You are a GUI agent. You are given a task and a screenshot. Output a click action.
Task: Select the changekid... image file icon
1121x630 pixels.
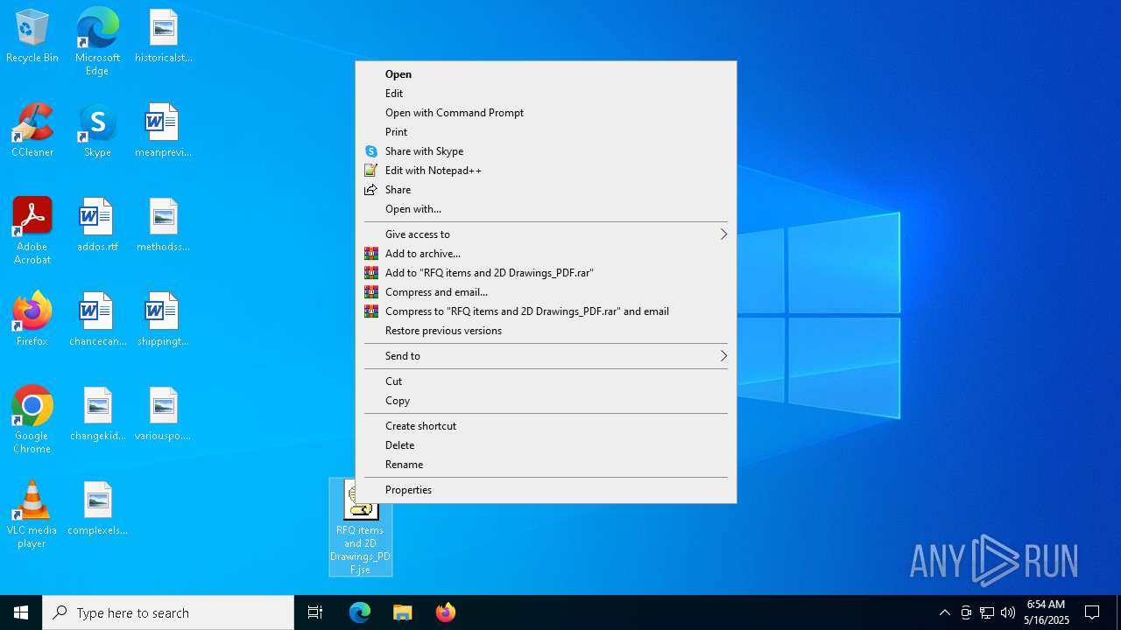pos(97,415)
